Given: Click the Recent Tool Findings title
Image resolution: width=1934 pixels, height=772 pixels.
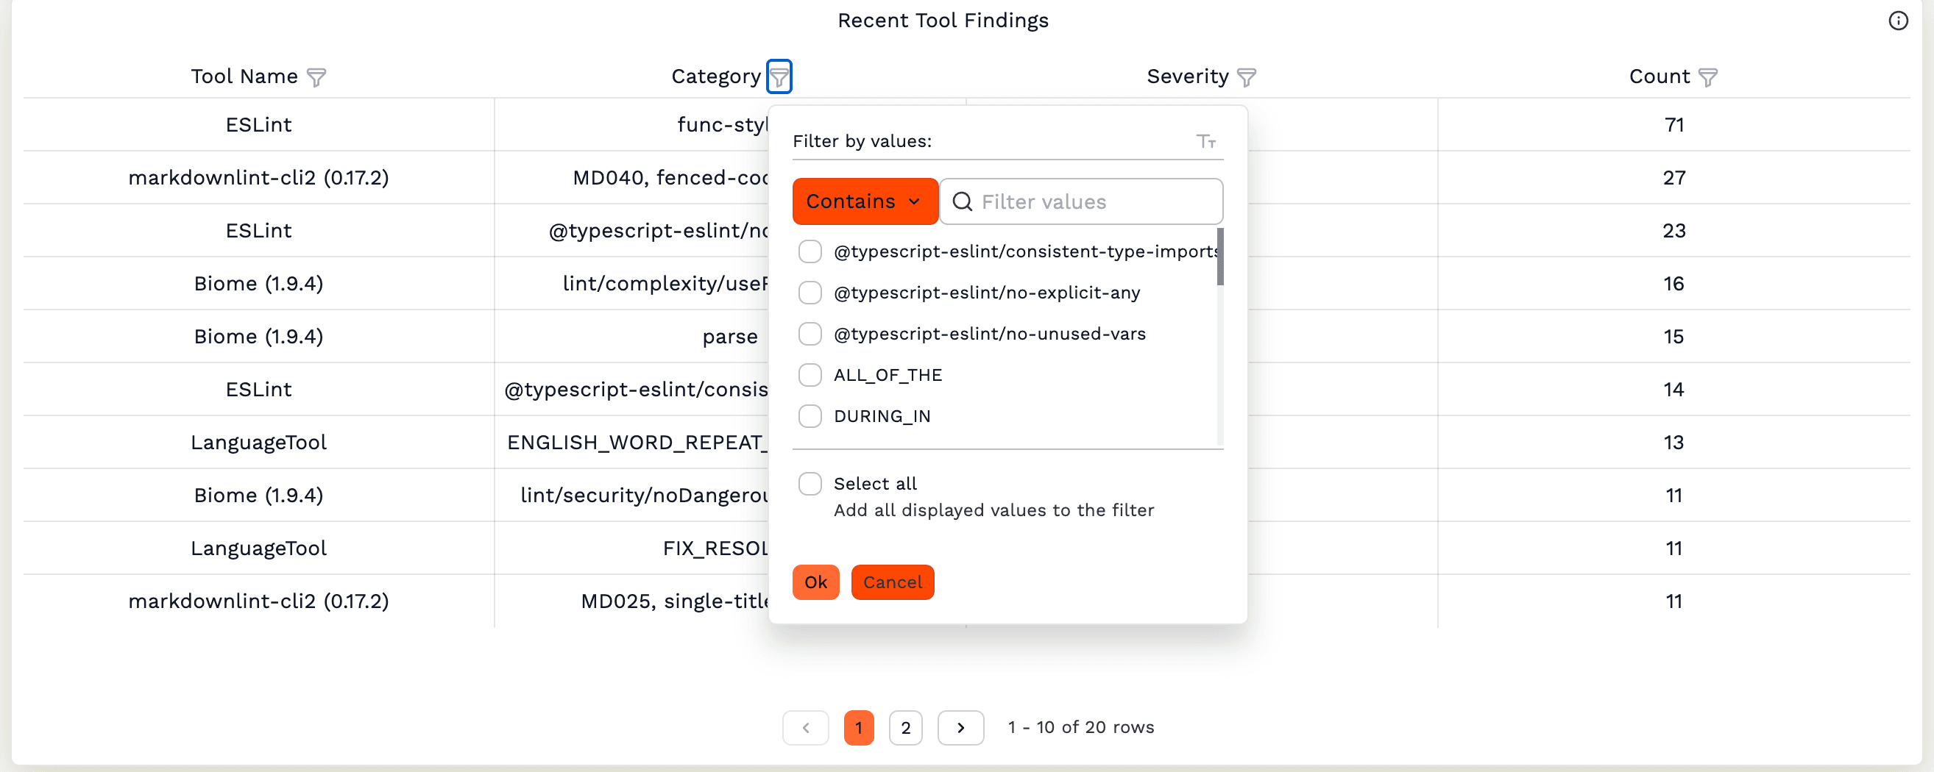Looking at the screenshot, I should click(x=943, y=21).
